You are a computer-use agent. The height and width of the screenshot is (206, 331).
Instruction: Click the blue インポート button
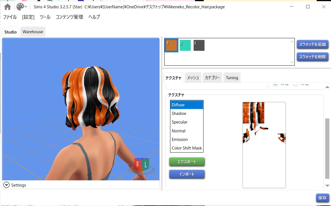(187, 174)
